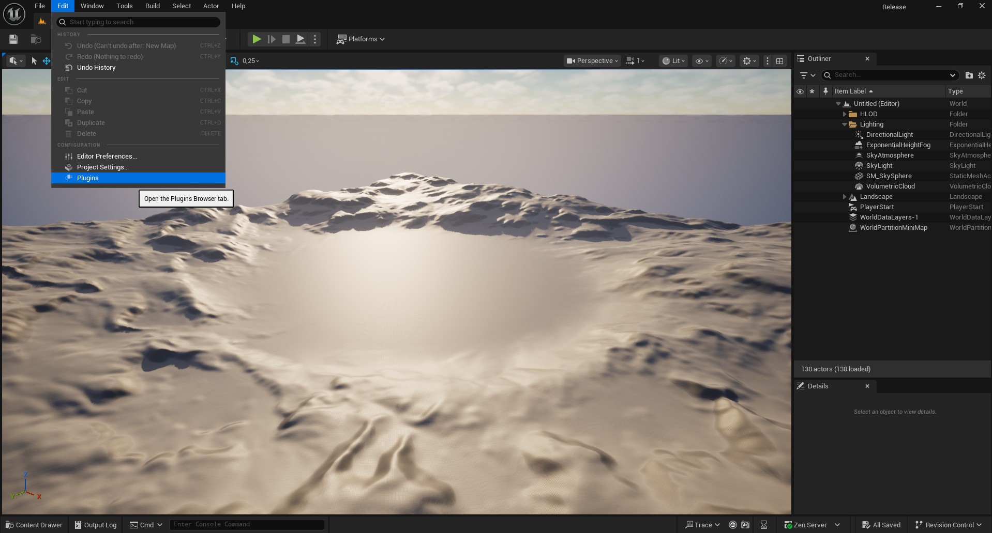This screenshot has height=533, width=992.
Task: Sort Outliner by Type column
Action: pyautogui.click(x=968, y=91)
